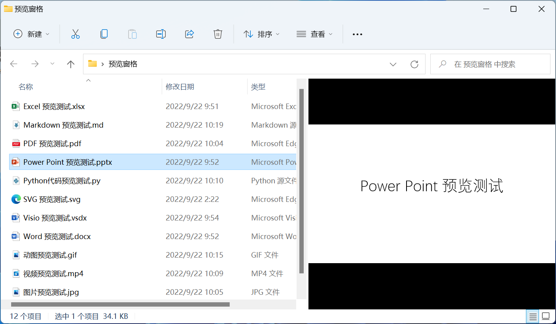Go forward with the right arrow
Viewport: 556px width, 324px height.
click(x=35, y=64)
